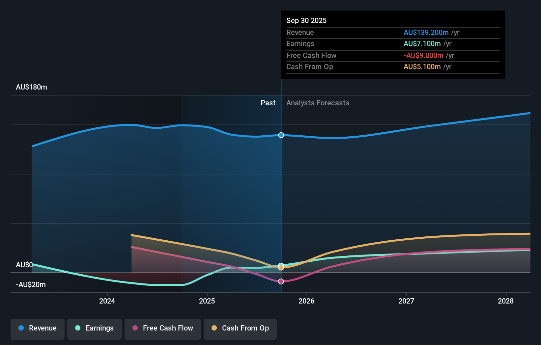Switch to the Past chart section
This screenshot has height=345, width=541.
[x=268, y=103]
